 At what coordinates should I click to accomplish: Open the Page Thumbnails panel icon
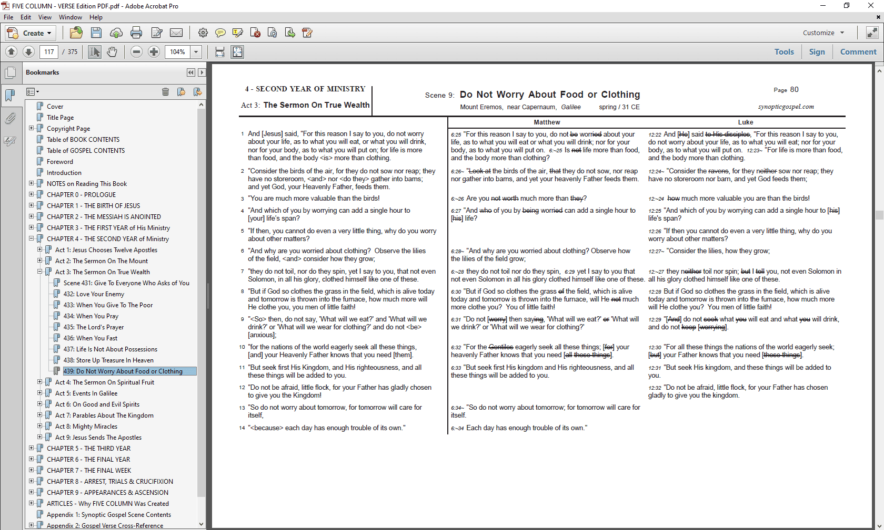(10, 73)
